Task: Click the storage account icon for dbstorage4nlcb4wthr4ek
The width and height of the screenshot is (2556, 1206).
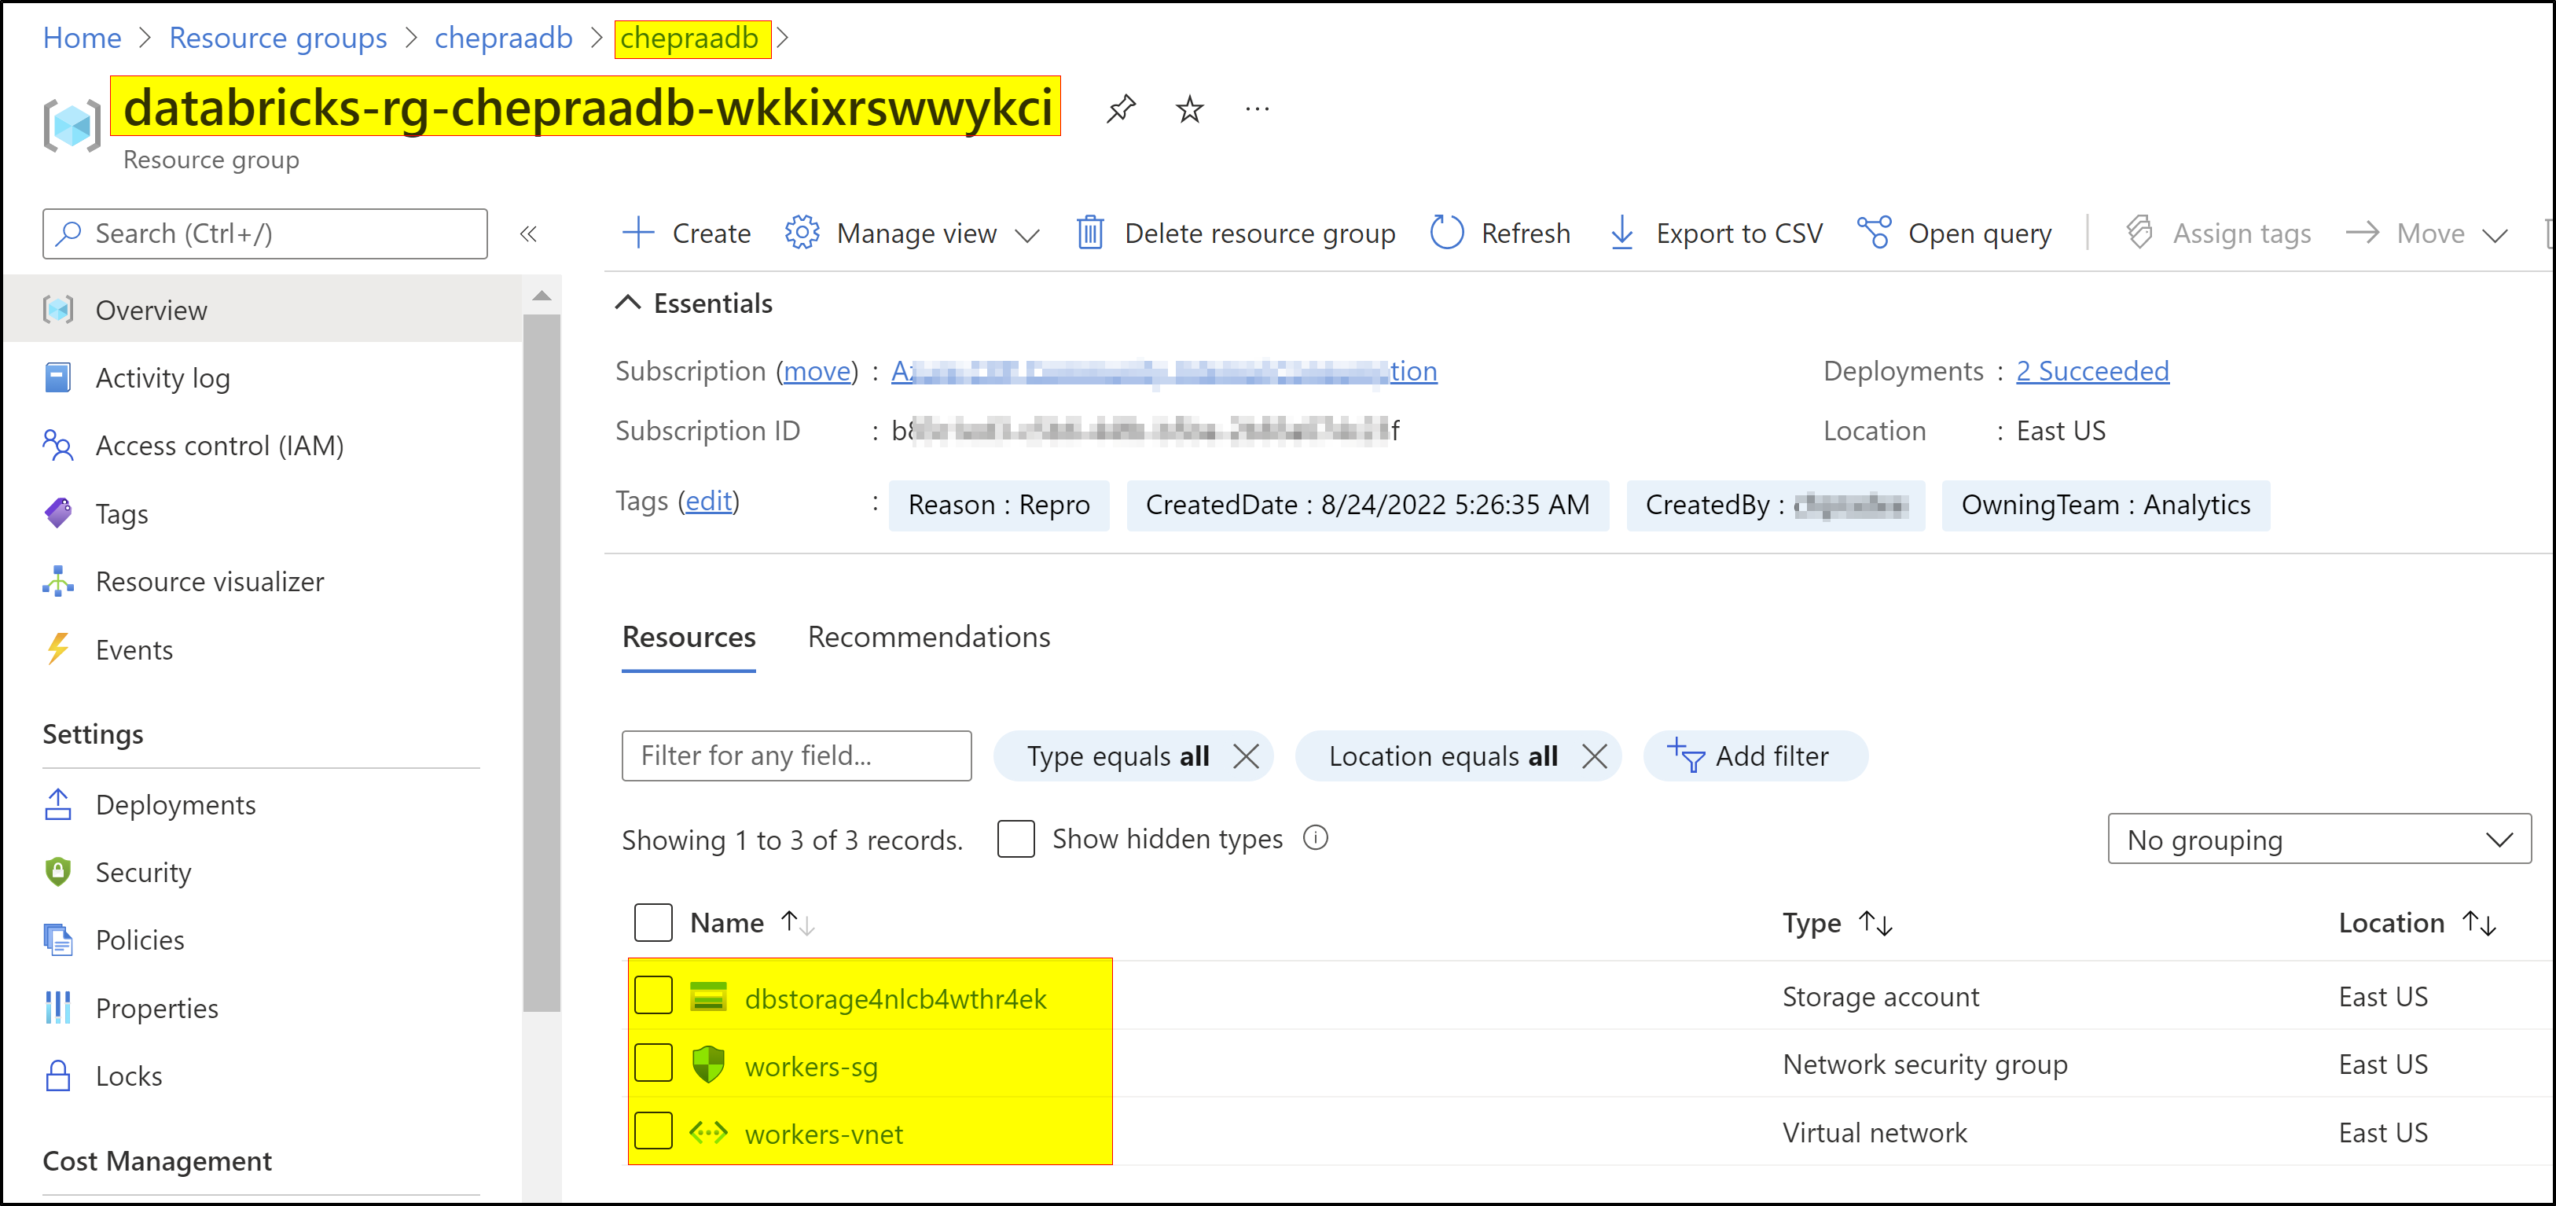Action: (708, 995)
